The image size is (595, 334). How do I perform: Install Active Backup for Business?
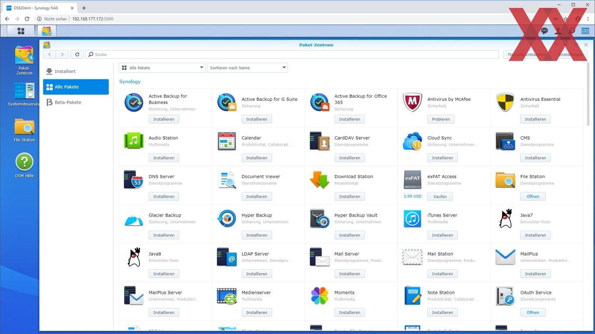[164, 119]
